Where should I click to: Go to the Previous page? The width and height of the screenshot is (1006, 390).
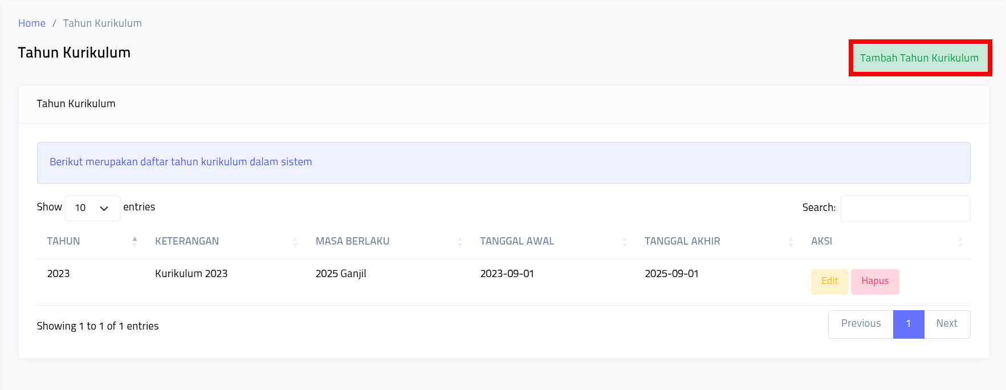tap(861, 324)
